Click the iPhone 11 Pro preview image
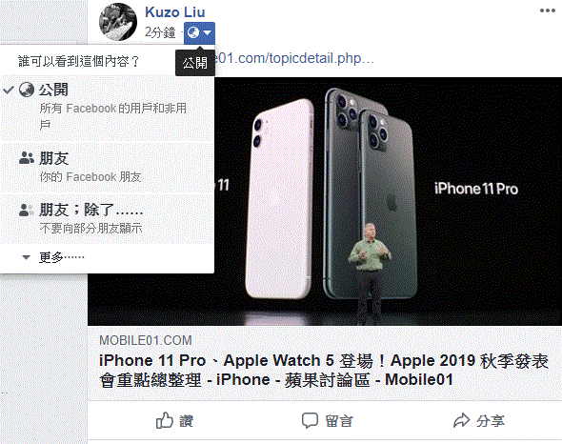 (x=389, y=201)
